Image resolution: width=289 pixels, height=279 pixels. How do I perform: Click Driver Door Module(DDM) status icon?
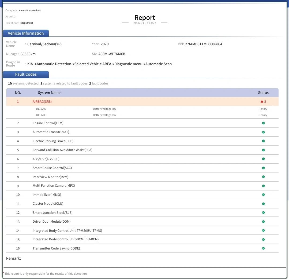pos(263,222)
